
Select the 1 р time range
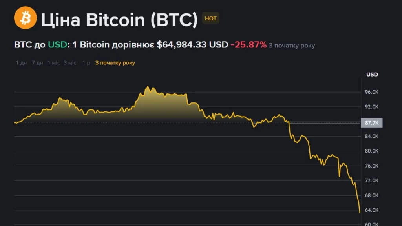[86, 63]
